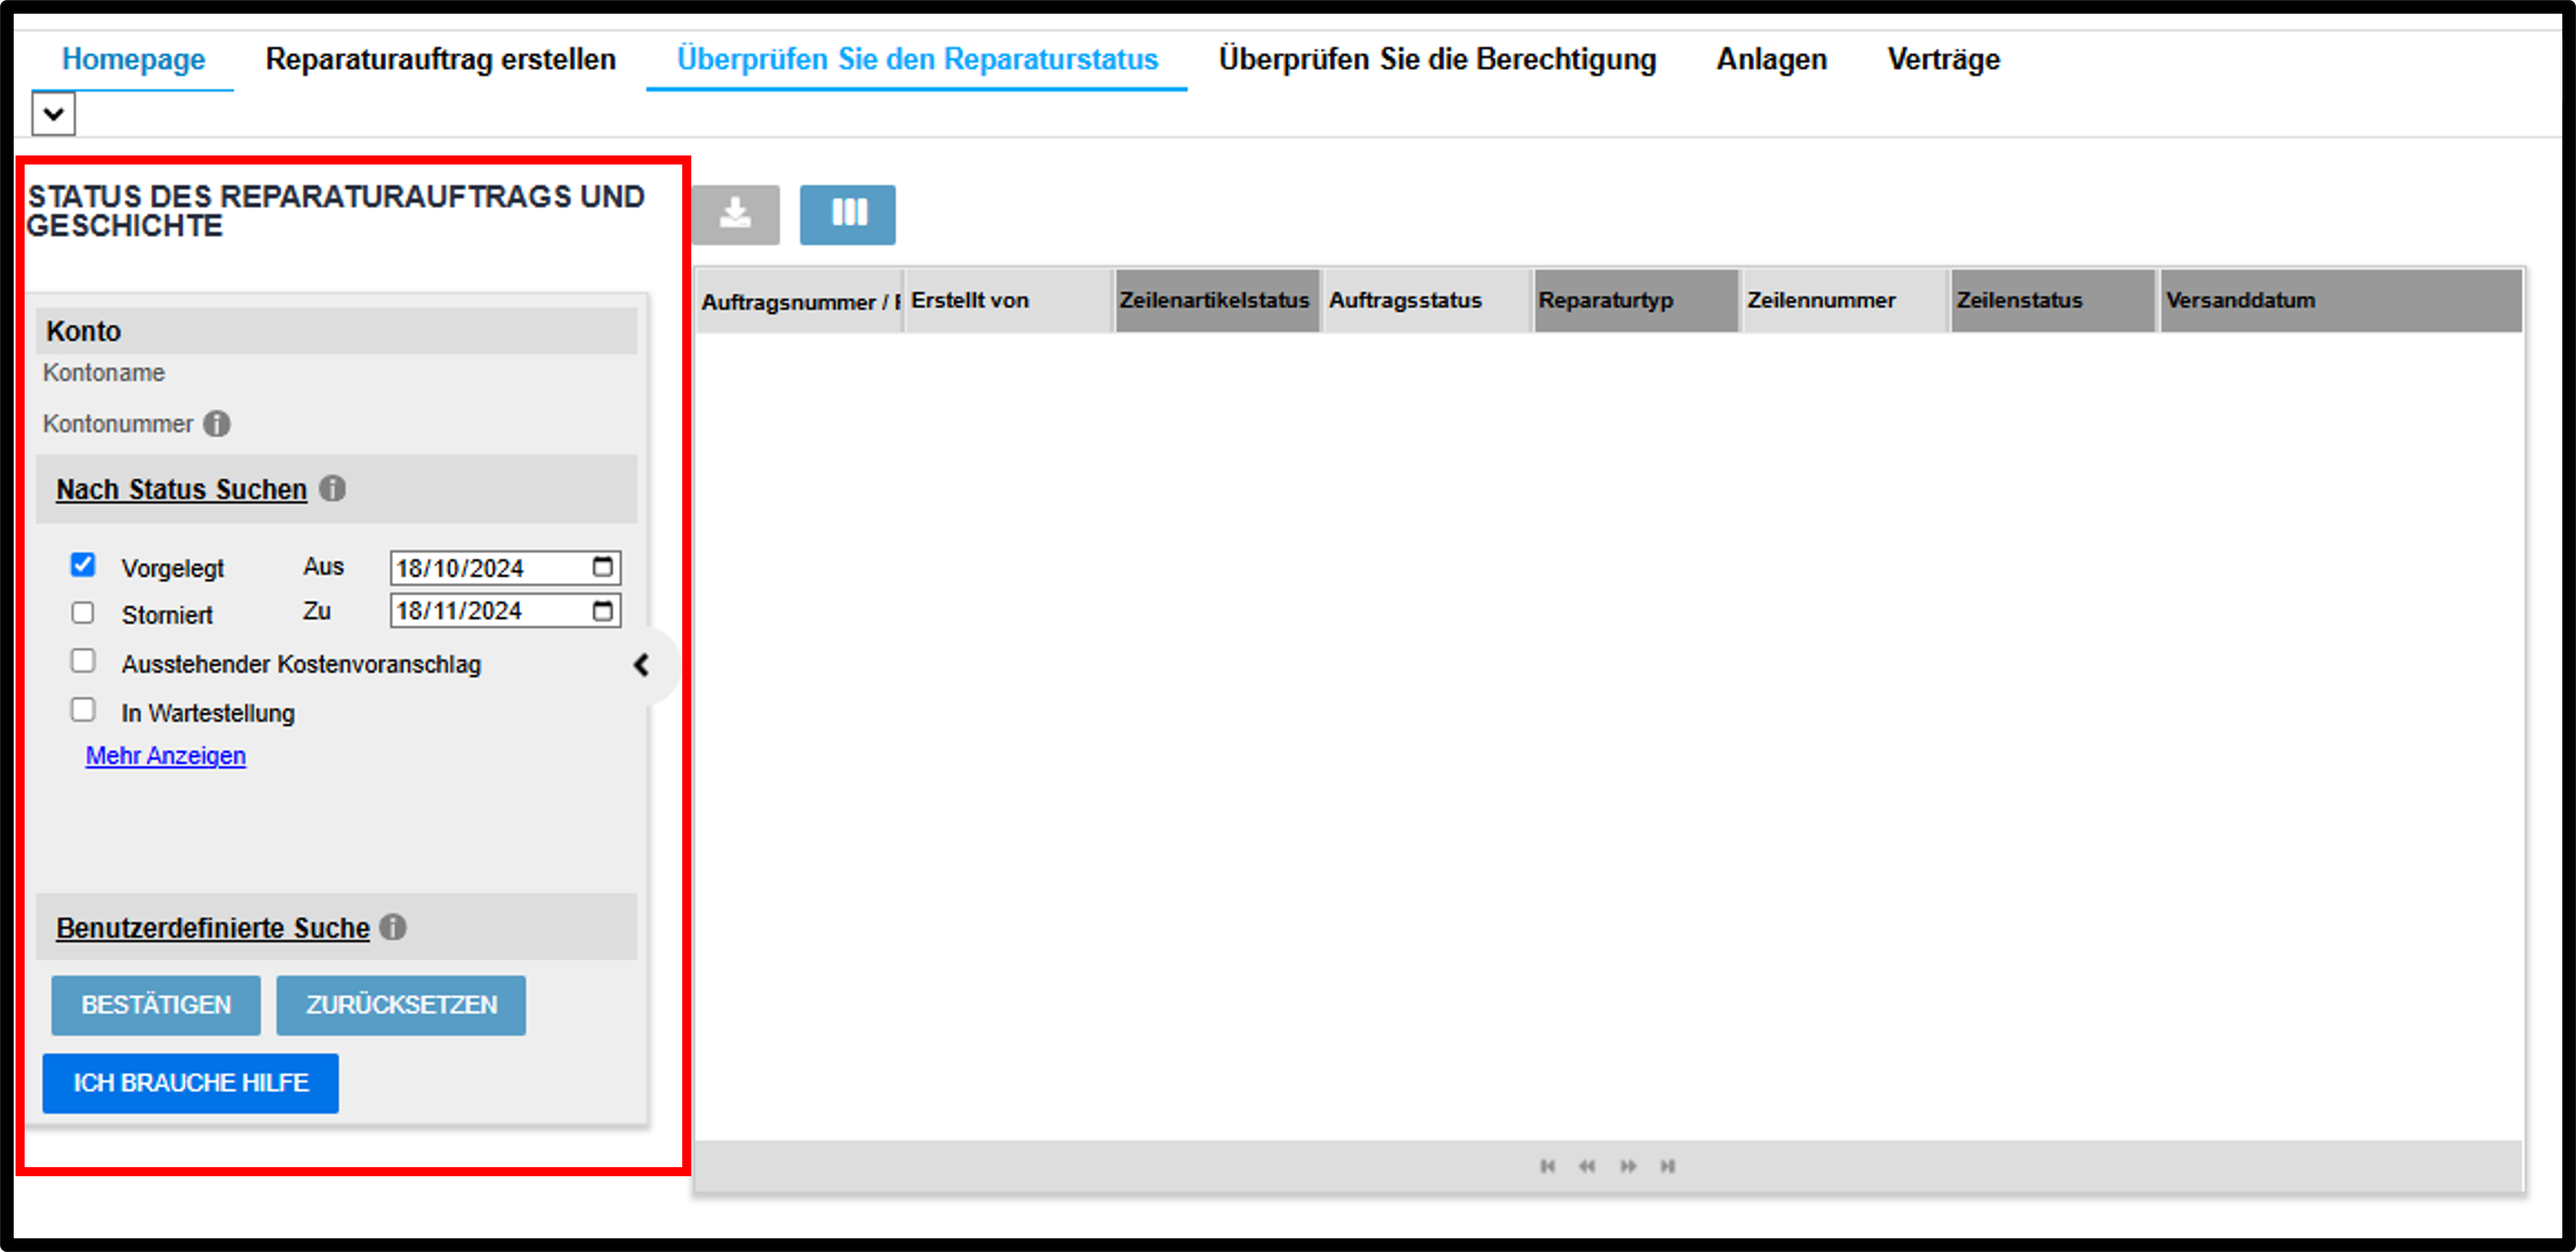The image size is (2576, 1252).
Task: Click the Aus date input field
Action: point(505,568)
